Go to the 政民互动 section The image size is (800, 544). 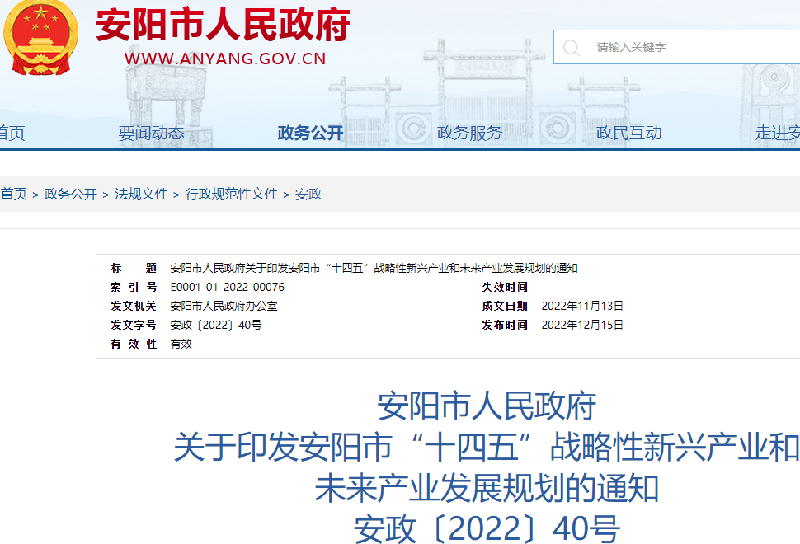628,133
